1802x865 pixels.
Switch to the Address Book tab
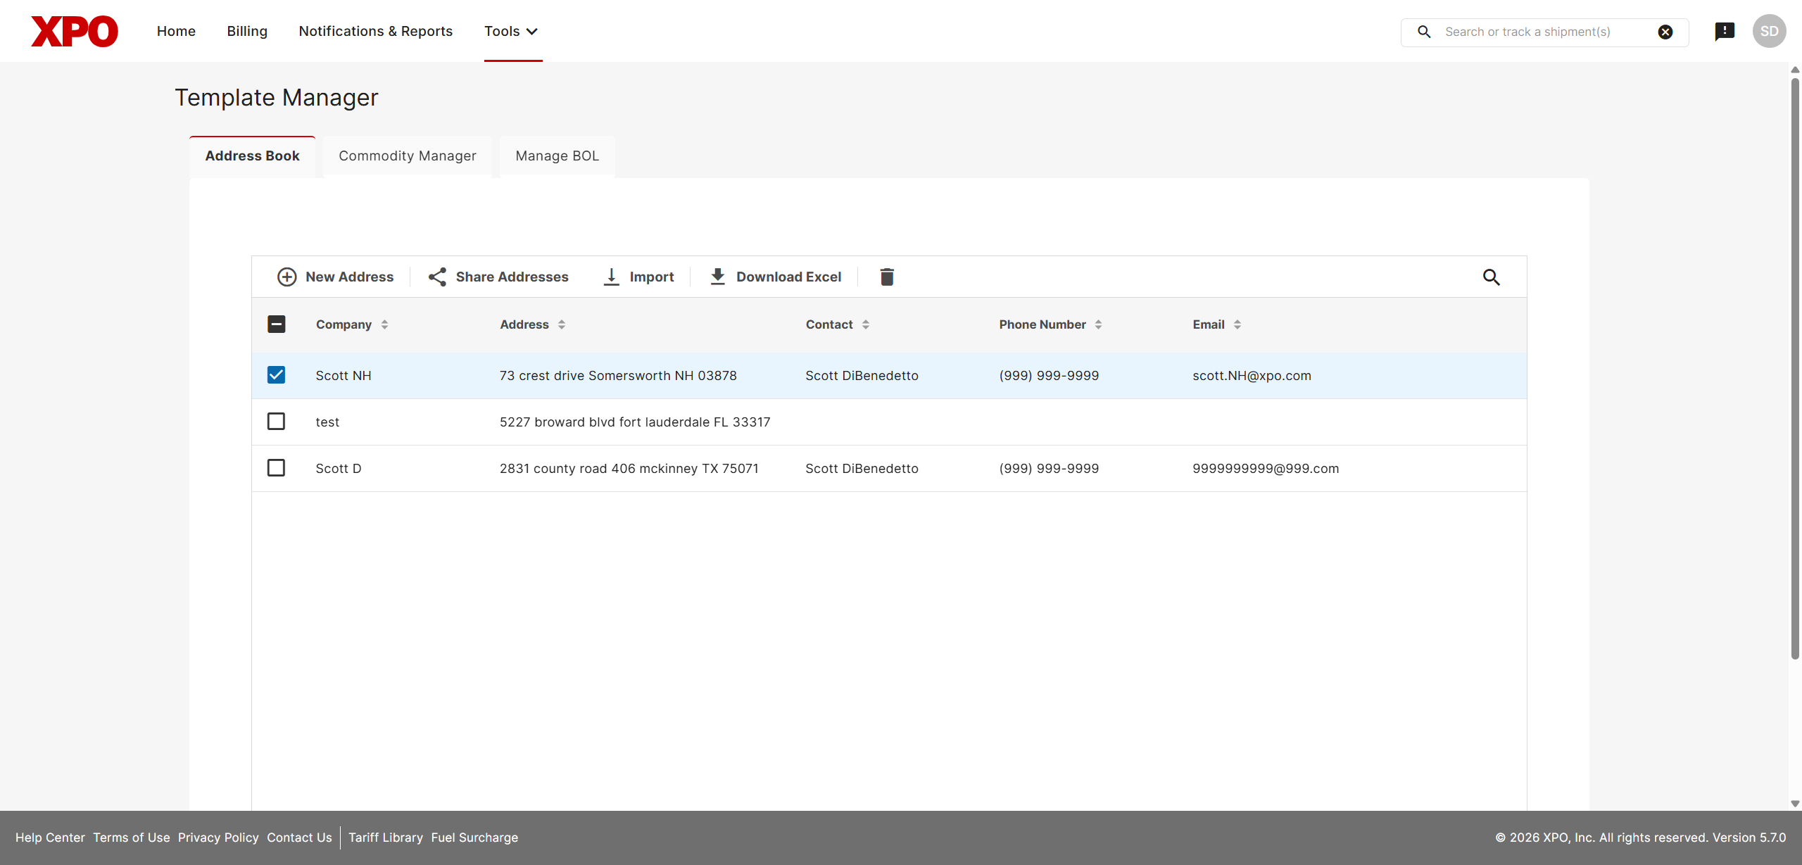point(252,156)
